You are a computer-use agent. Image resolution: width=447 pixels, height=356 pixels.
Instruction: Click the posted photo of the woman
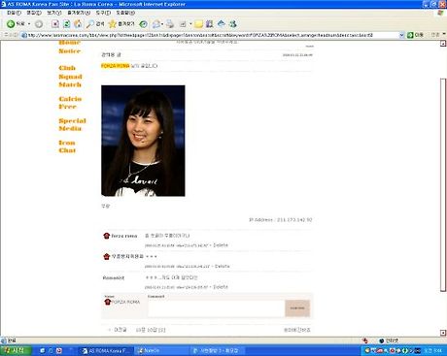[x=143, y=141]
